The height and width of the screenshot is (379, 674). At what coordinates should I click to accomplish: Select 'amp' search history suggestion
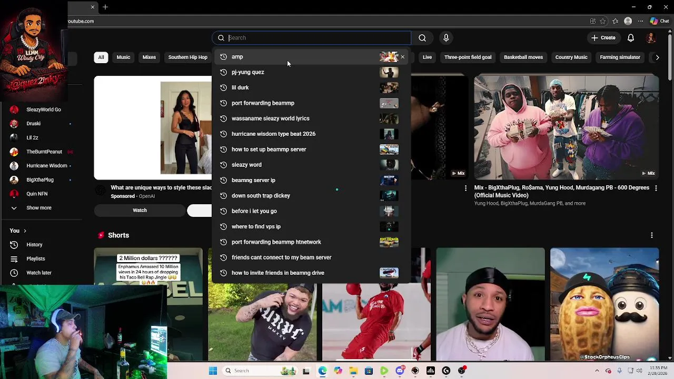pyautogui.click(x=311, y=57)
